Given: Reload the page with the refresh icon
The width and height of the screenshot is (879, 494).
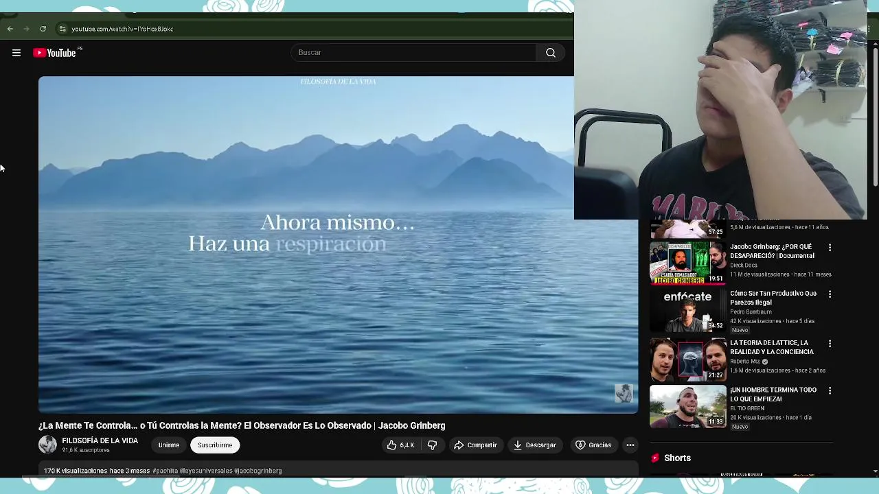Looking at the screenshot, I should click(43, 29).
